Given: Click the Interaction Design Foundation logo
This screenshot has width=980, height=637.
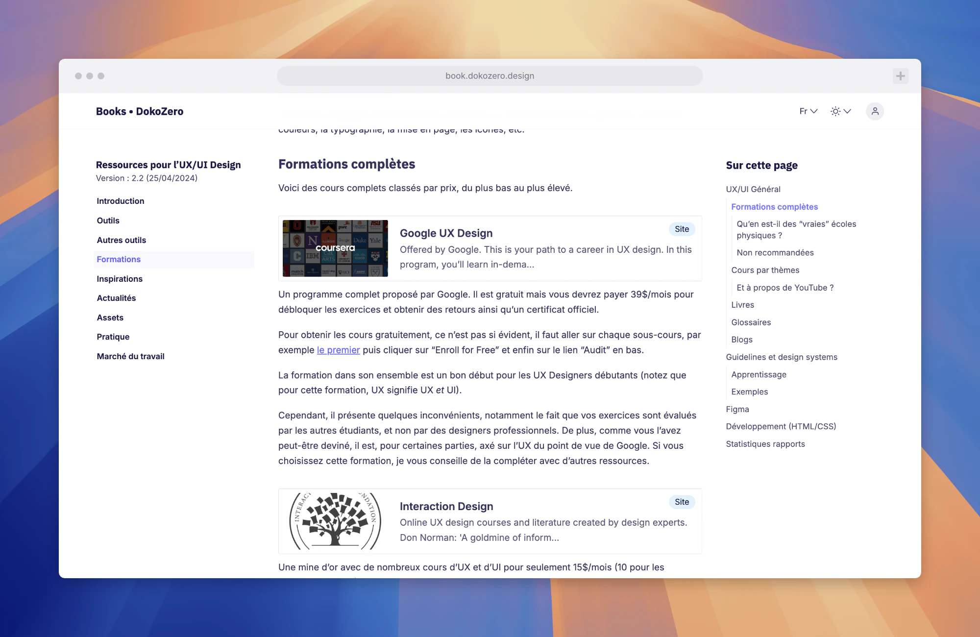Looking at the screenshot, I should 335,521.
